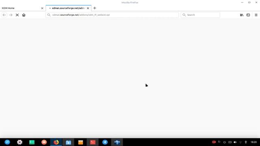The image size is (260, 146).
Task: Open the volume control in tray
Action: (235, 142)
